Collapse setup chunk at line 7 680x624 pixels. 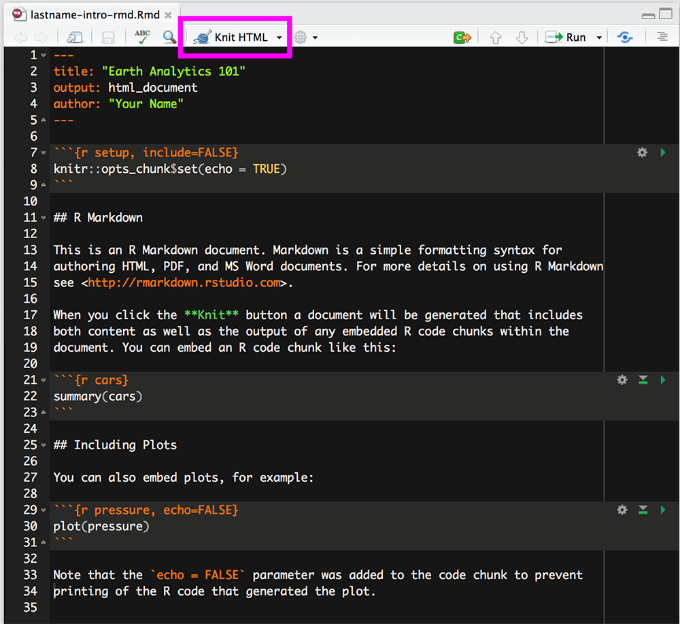click(x=44, y=152)
